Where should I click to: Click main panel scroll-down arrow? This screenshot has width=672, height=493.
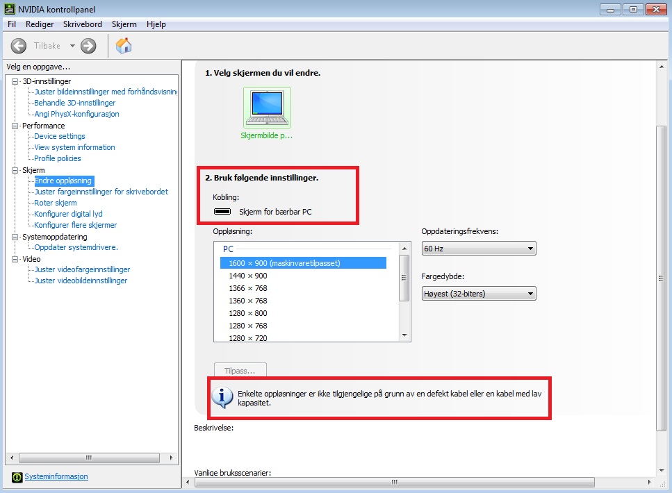click(662, 471)
